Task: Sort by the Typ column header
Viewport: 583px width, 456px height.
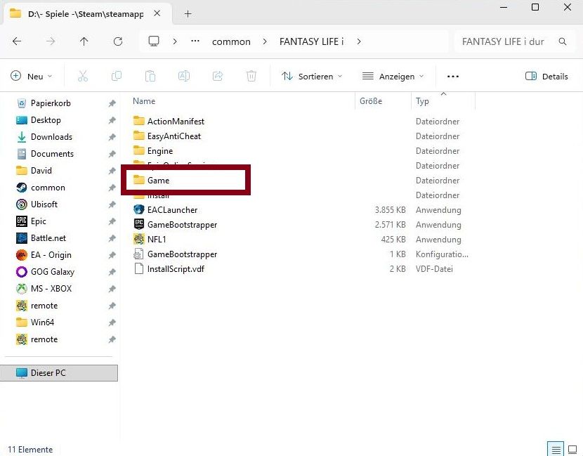Action: pos(422,101)
